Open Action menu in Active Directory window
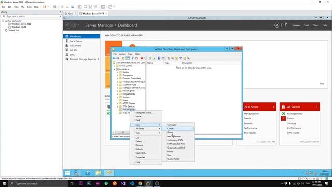This screenshot has height=187, width=332. point(122,54)
